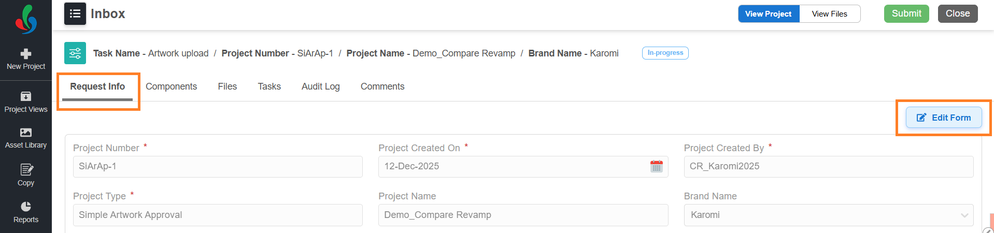
Task: Open the Asset Library
Action: tap(26, 138)
